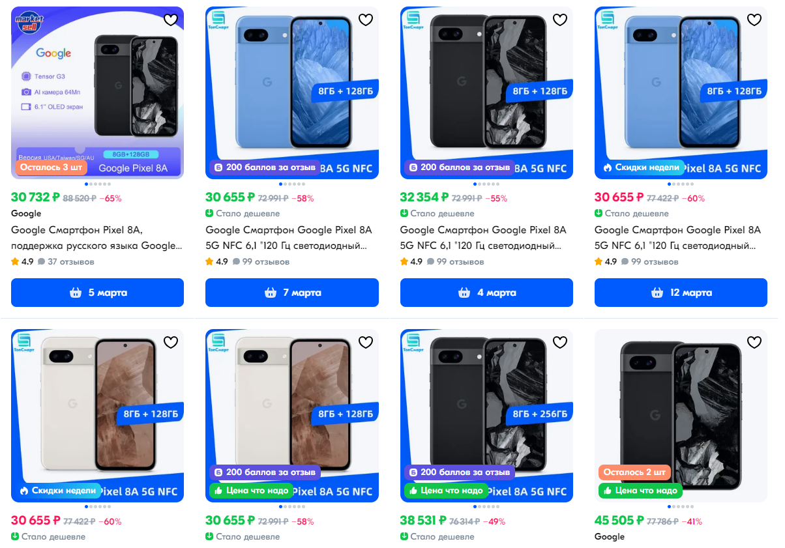The width and height of the screenshot is (785, 548).
Task: Favorite the blue Pixel 8A delivered 7 марта
Action: 366,20
